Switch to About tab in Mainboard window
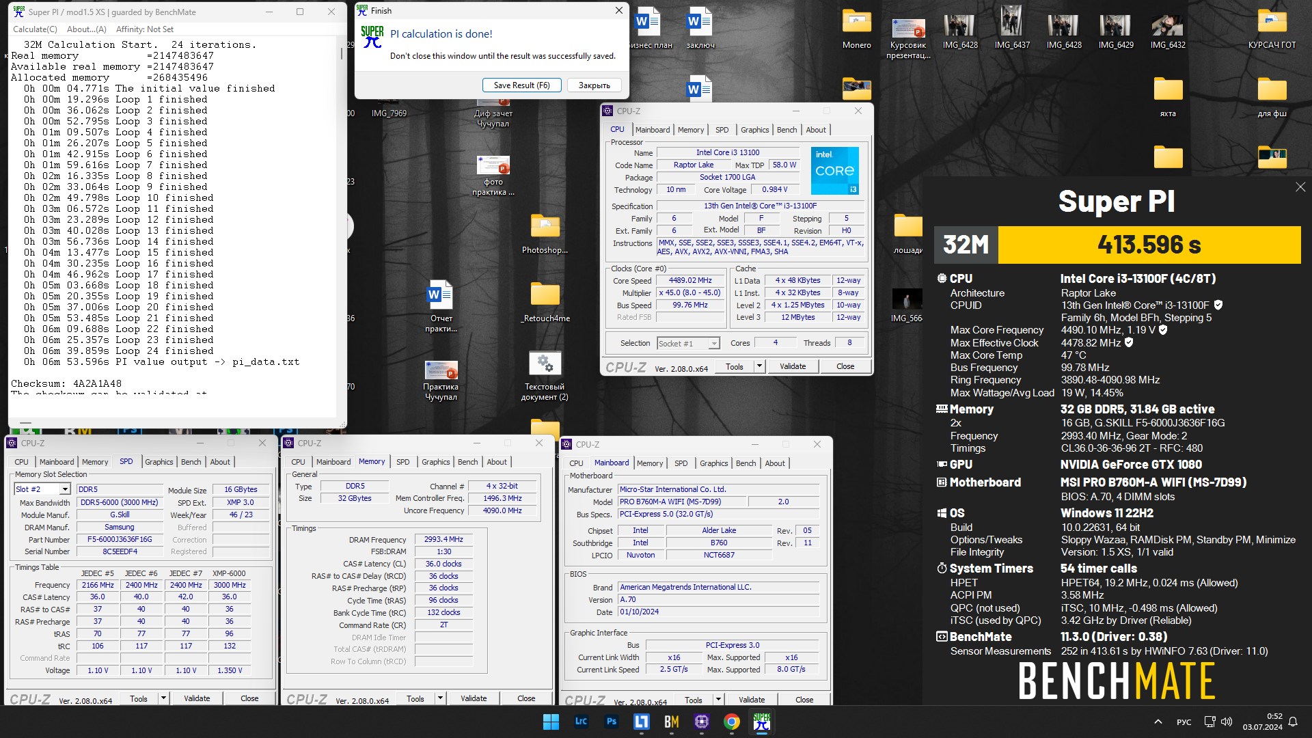Image resolution: width=1312 pixels, height=738 pixels. coord(775,463)
